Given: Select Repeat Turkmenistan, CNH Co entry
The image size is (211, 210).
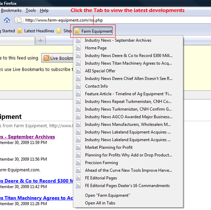Looking at the screenshot, I should 128,101.
